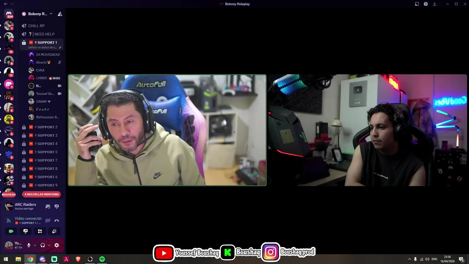Open Discord user settings gear
Viewport: 469px width, 264px height.
[56, 245]
